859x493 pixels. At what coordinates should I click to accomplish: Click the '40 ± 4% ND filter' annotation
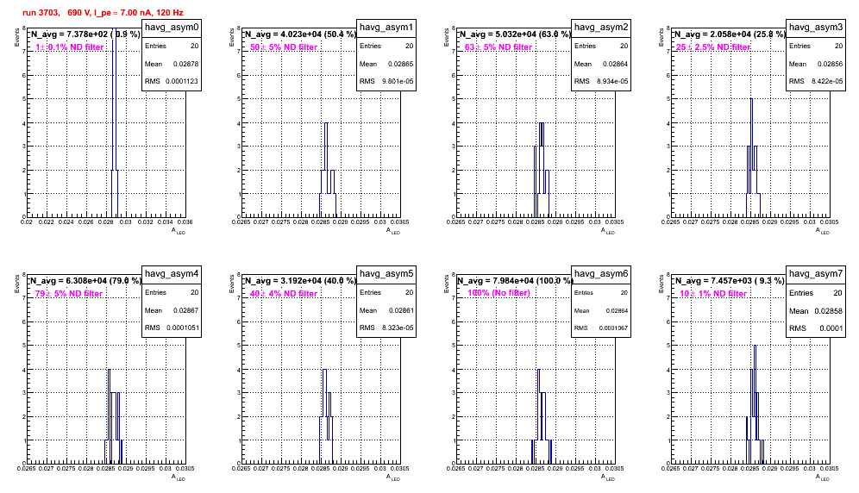click(284, 294)
